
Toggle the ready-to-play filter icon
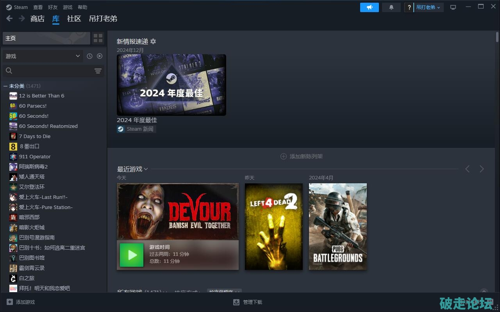coord(100,56)
